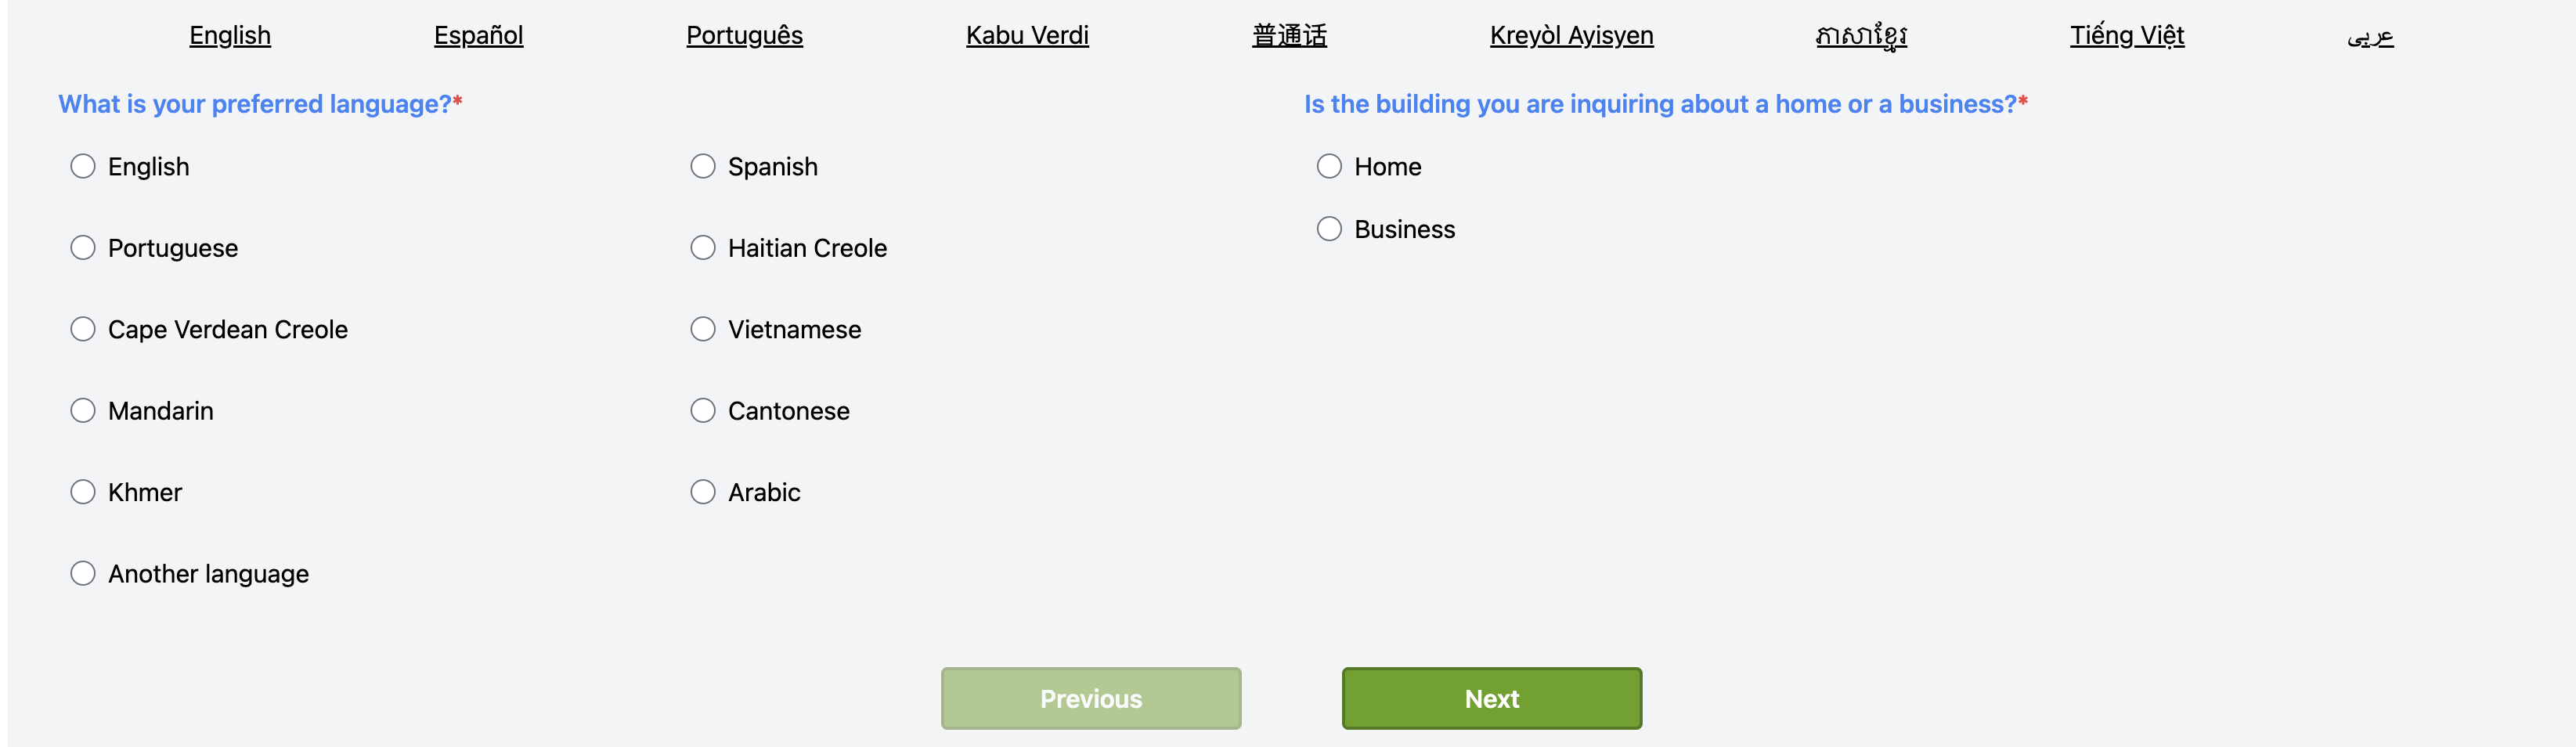Click the Next button
Image resolution: width=2576 pixels, height=747 pixels.
[1491, 698]
